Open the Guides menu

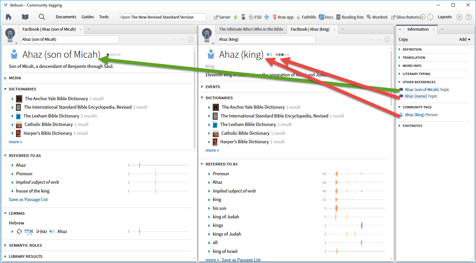88,17
